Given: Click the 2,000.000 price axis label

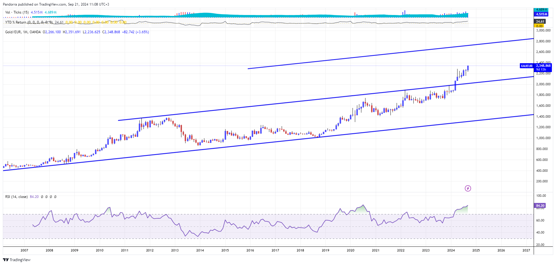Looking at the screenshot, I should coord(543,84).
